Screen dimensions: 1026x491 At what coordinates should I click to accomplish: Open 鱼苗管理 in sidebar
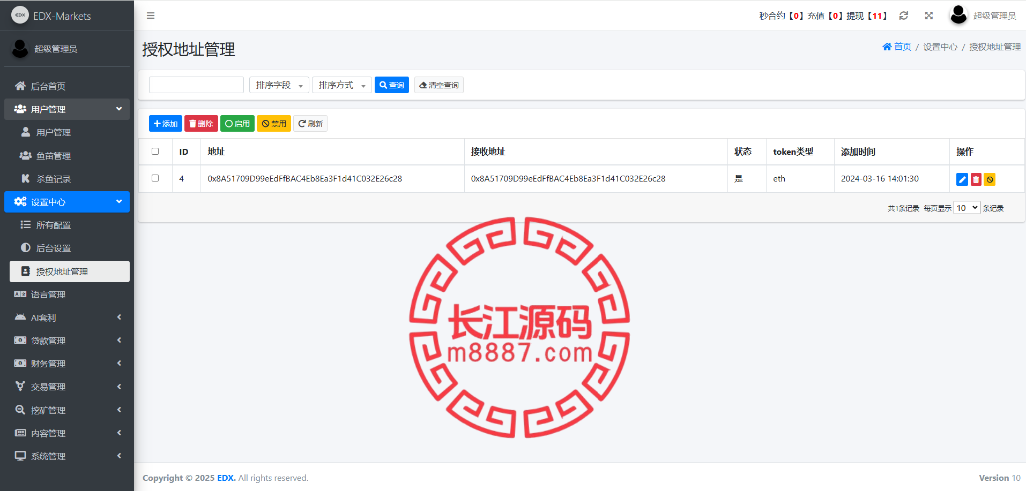70,156
